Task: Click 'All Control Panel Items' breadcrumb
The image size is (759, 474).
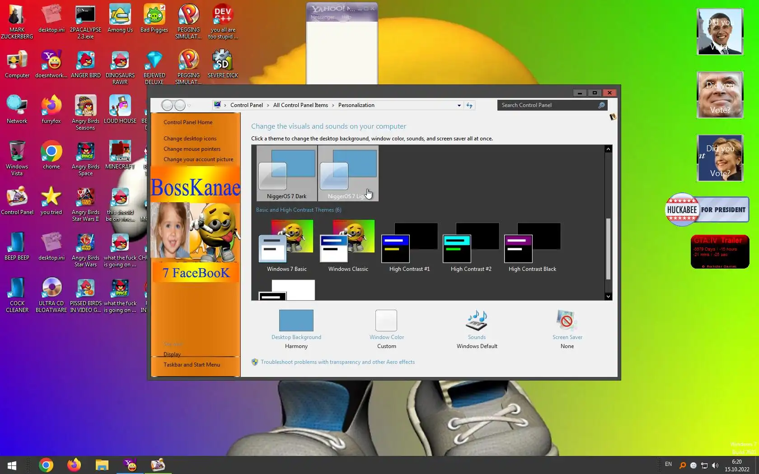Action: click(x=300, y=105)
